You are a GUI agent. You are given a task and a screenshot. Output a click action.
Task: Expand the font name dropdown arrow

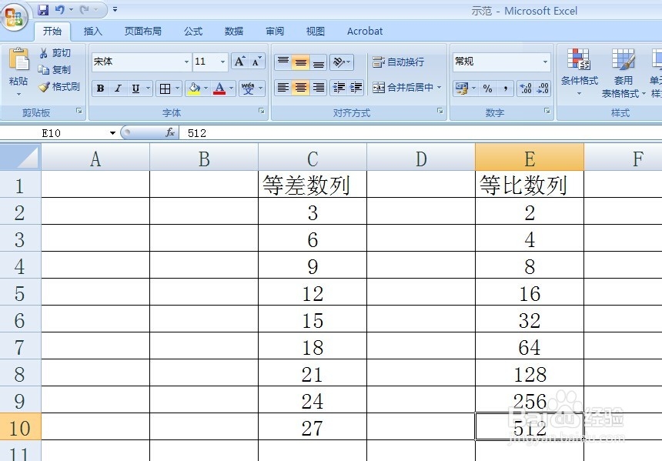[x=186, y=62]
